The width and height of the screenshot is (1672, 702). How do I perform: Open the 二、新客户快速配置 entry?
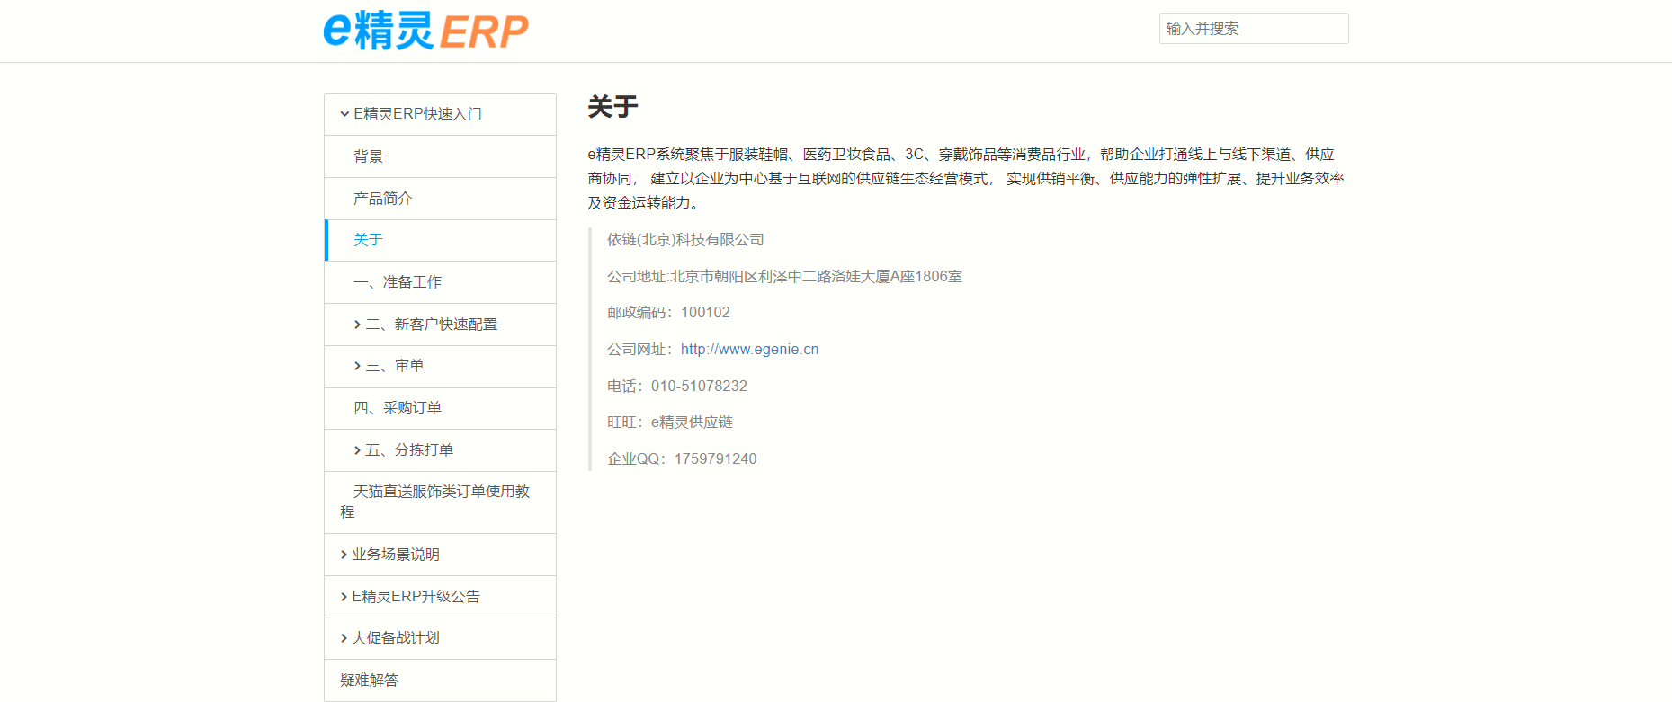point(431,324)
